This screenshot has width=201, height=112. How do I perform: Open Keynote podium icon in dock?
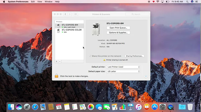pos(130,107)
